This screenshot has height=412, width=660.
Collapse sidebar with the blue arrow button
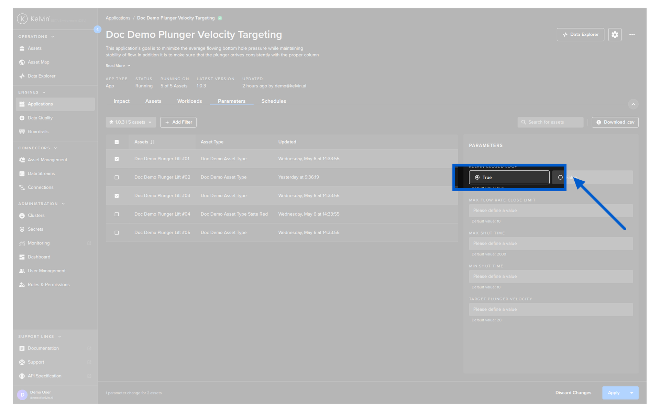(x=97, y=30)
